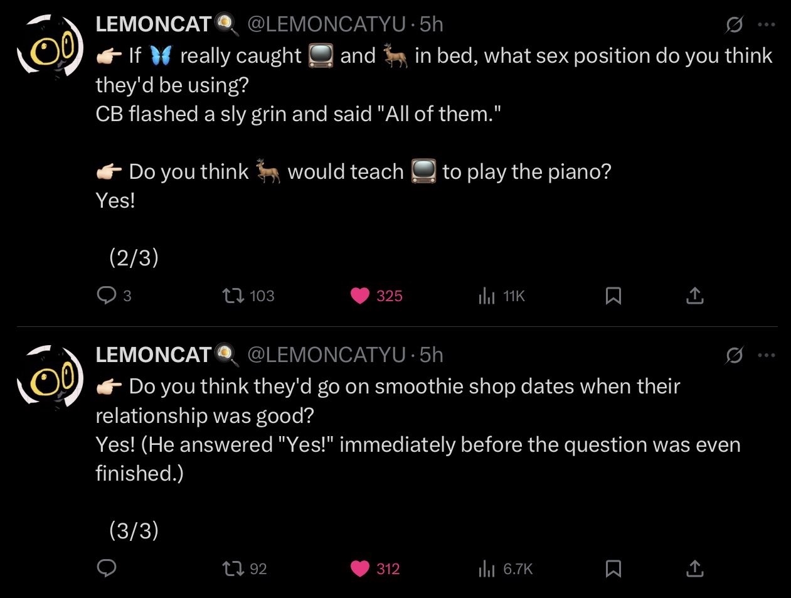Click the Grok icon on second tweet
This screenshot has width=791, height=598.
click(734, 355)
